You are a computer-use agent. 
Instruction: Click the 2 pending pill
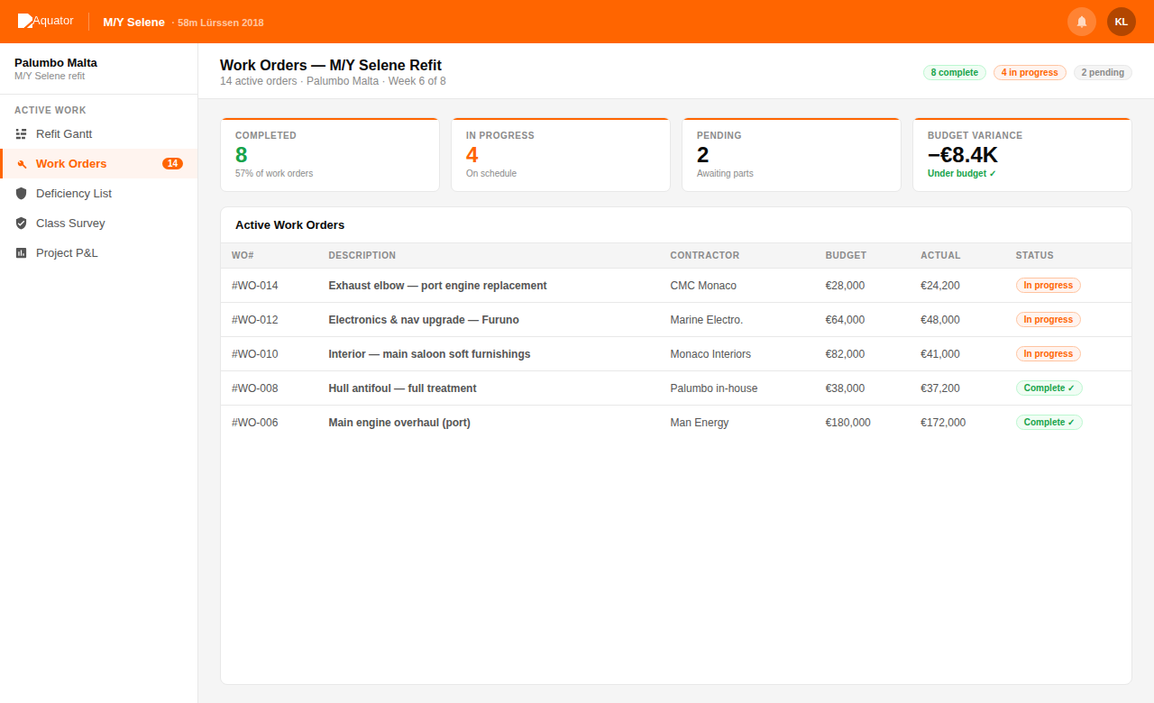coord(1103,73)
